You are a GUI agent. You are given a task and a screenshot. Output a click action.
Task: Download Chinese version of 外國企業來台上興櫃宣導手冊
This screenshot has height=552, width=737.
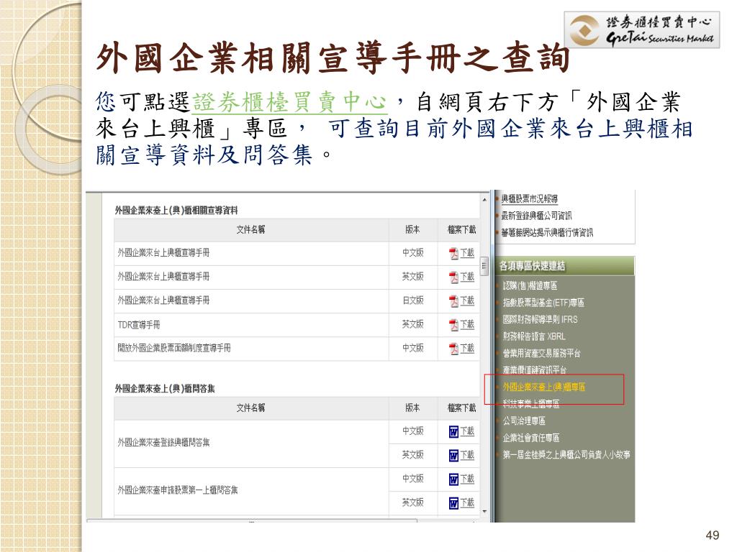coord(467,252)
